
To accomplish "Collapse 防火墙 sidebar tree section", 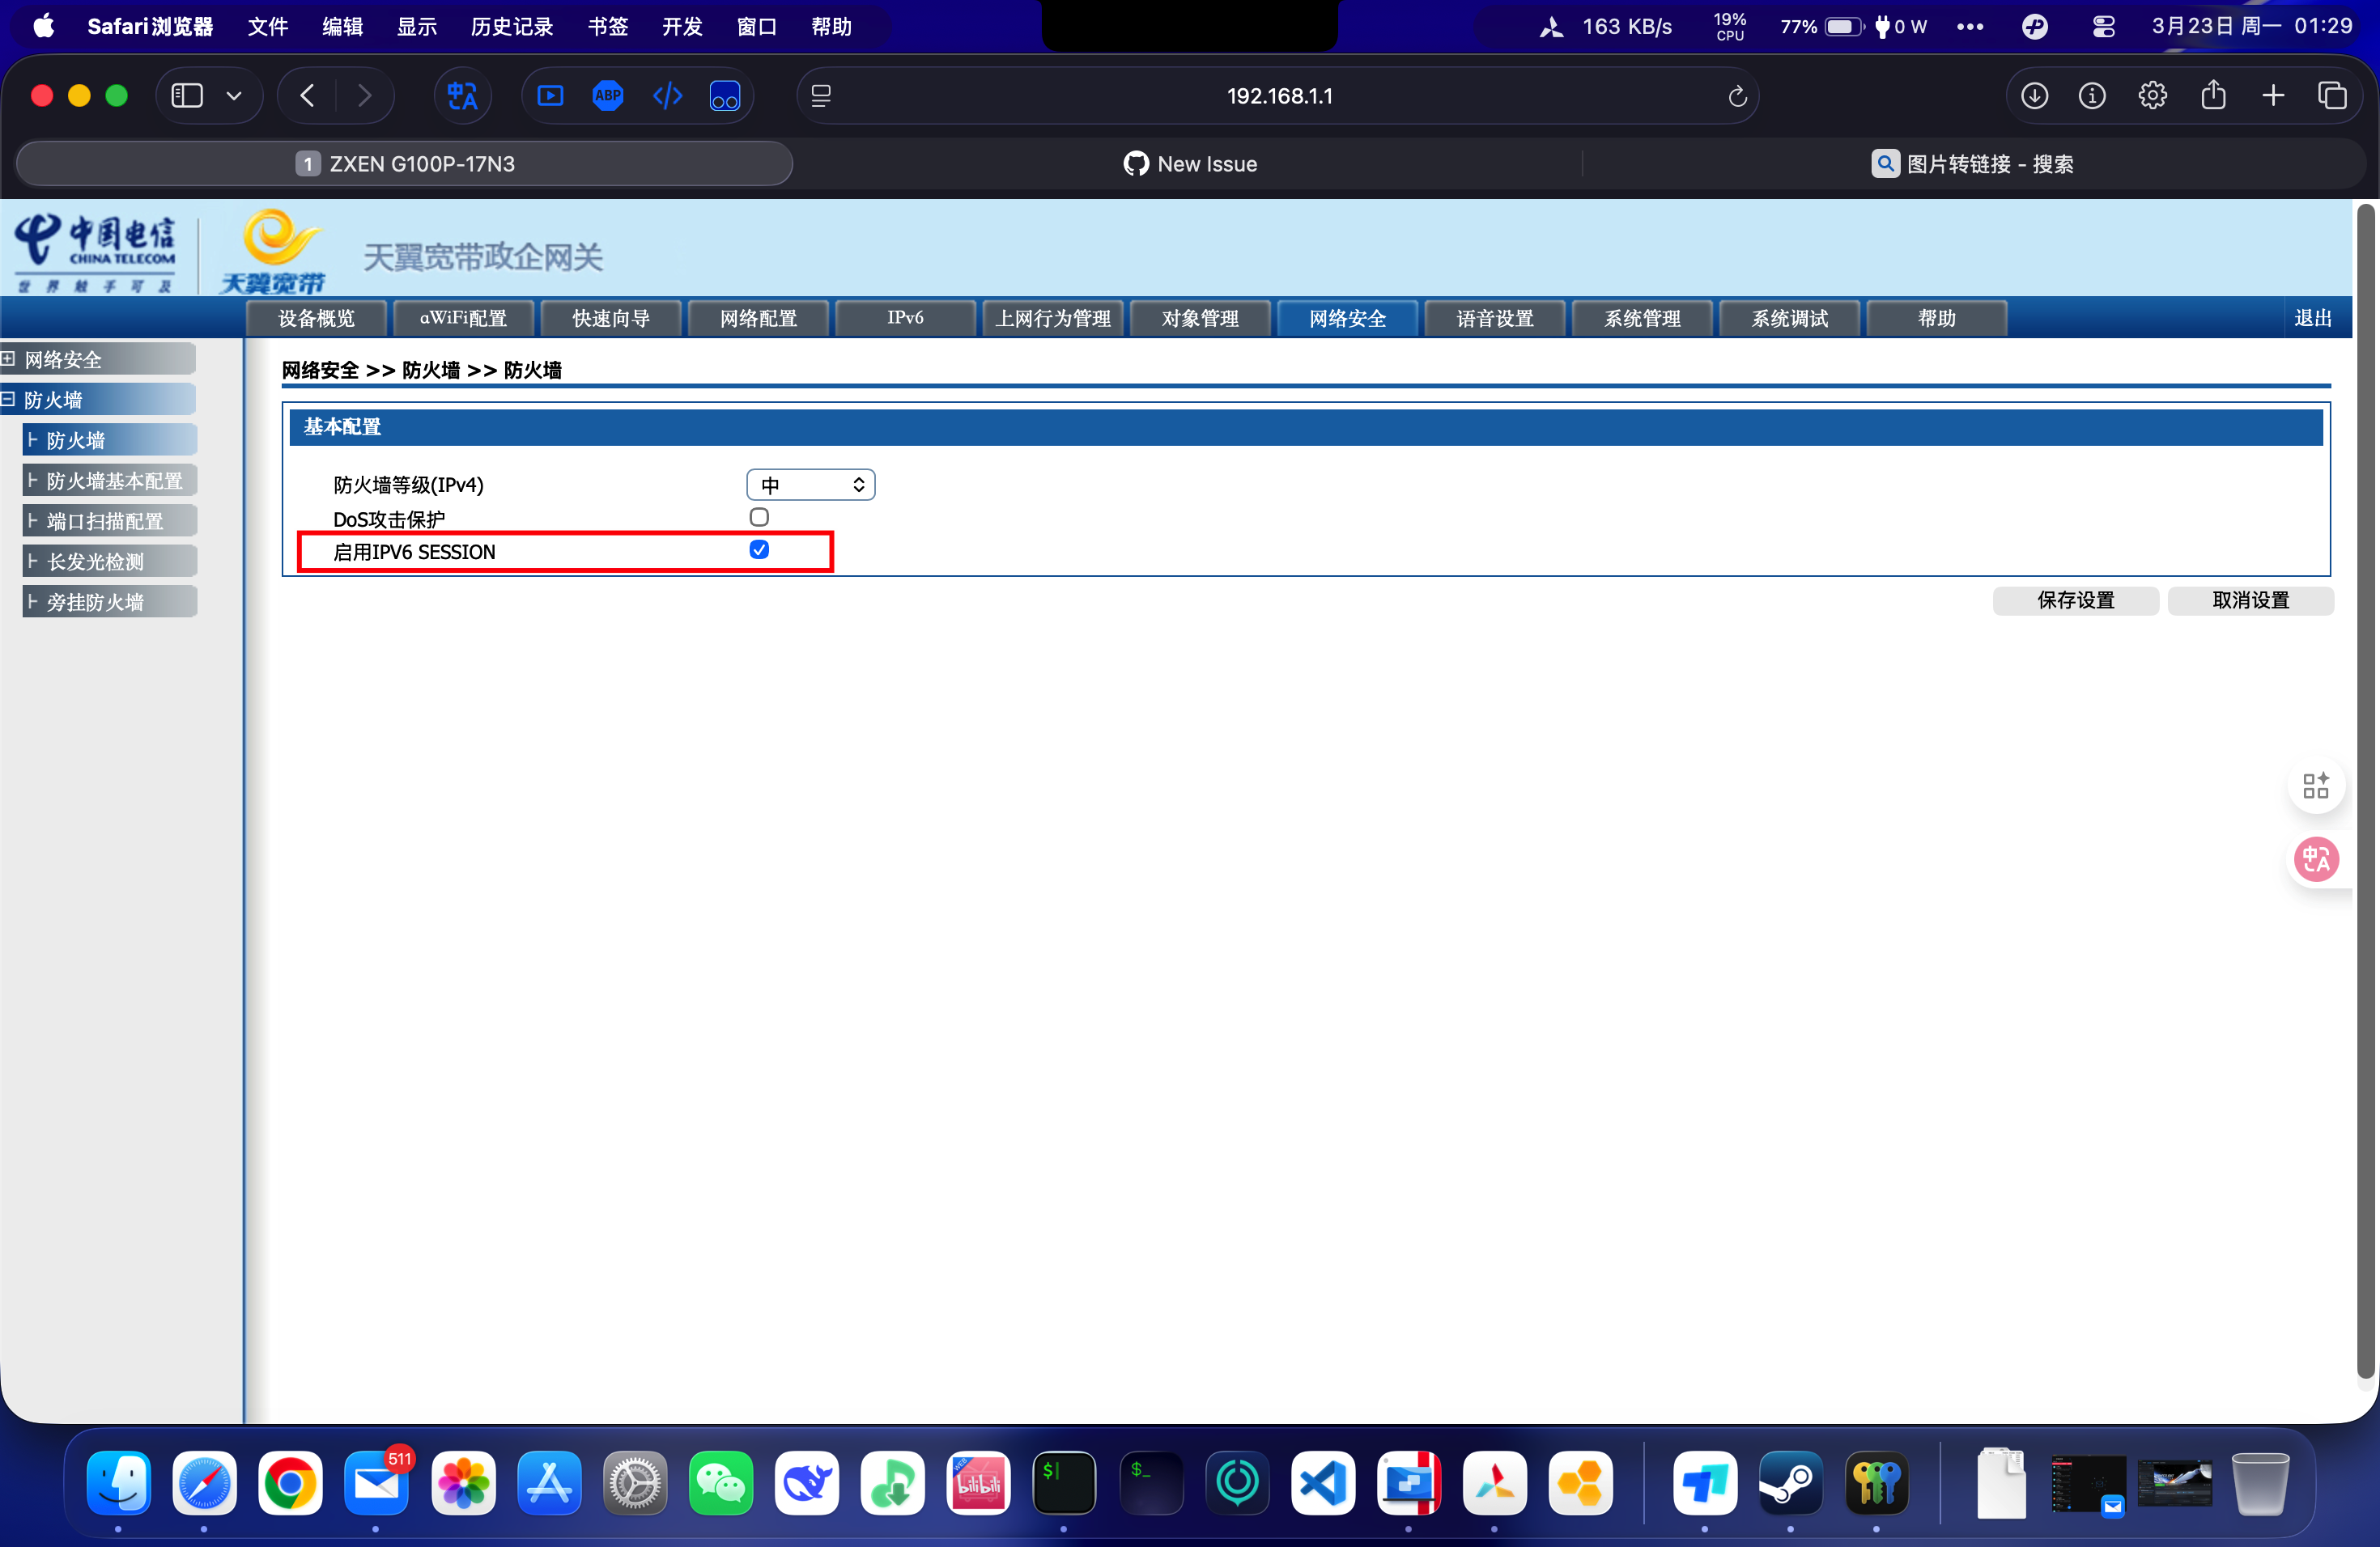I will 8,399.
